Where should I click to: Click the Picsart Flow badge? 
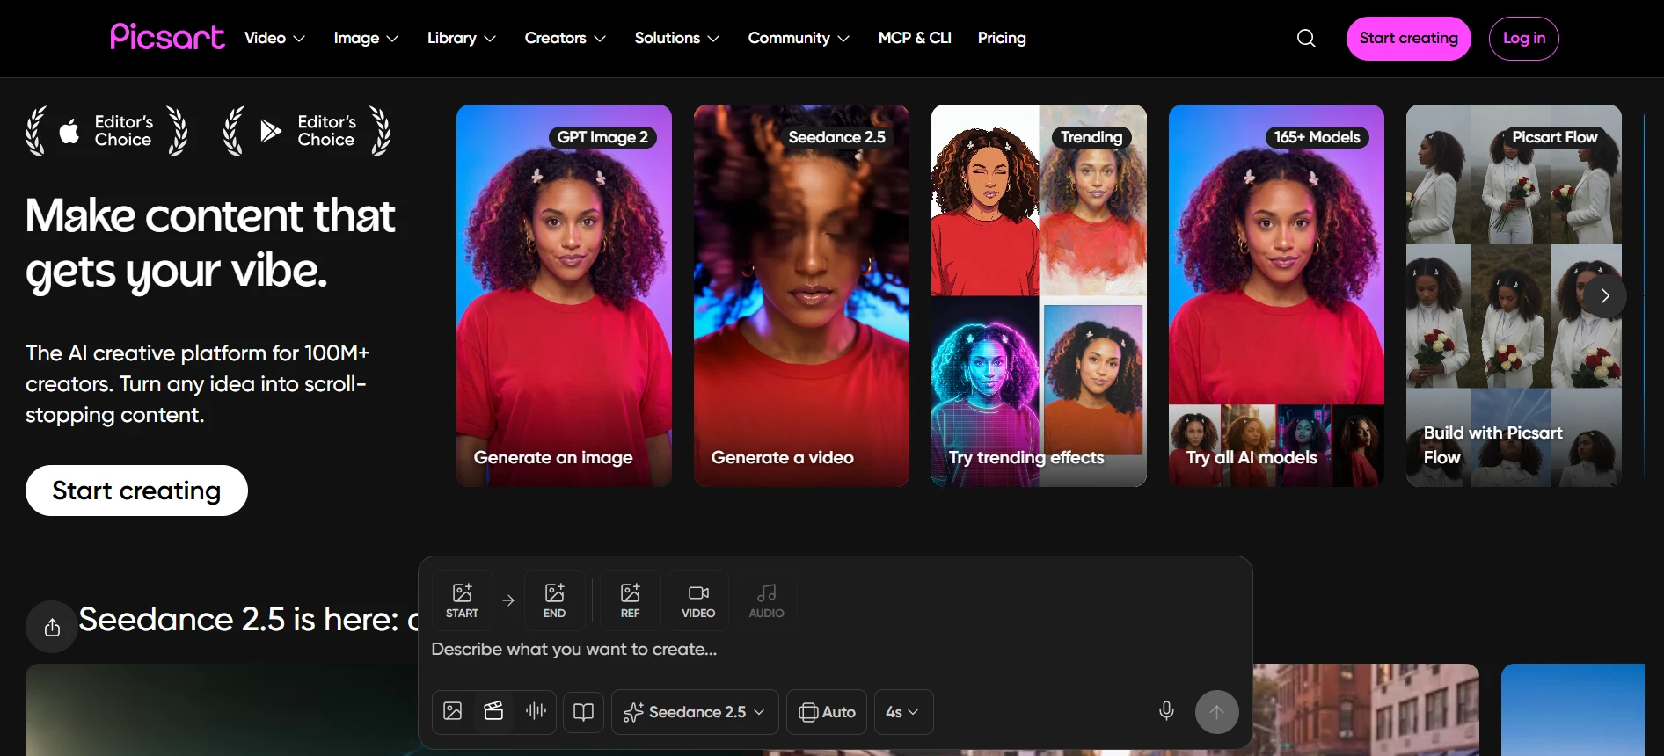tap(1554, 137)
